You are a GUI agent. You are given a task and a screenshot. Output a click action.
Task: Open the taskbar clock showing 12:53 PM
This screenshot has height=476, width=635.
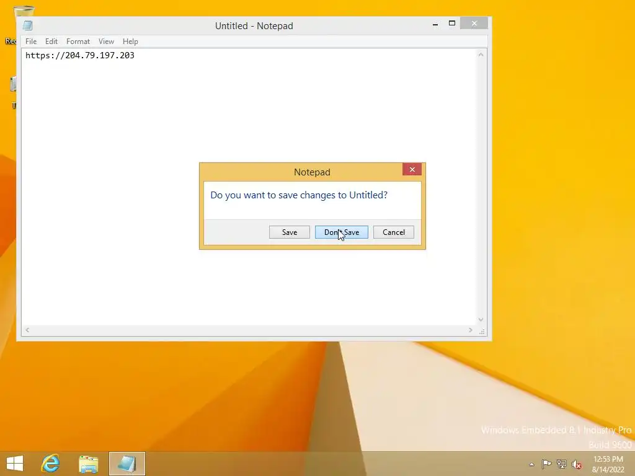point(608,464)
